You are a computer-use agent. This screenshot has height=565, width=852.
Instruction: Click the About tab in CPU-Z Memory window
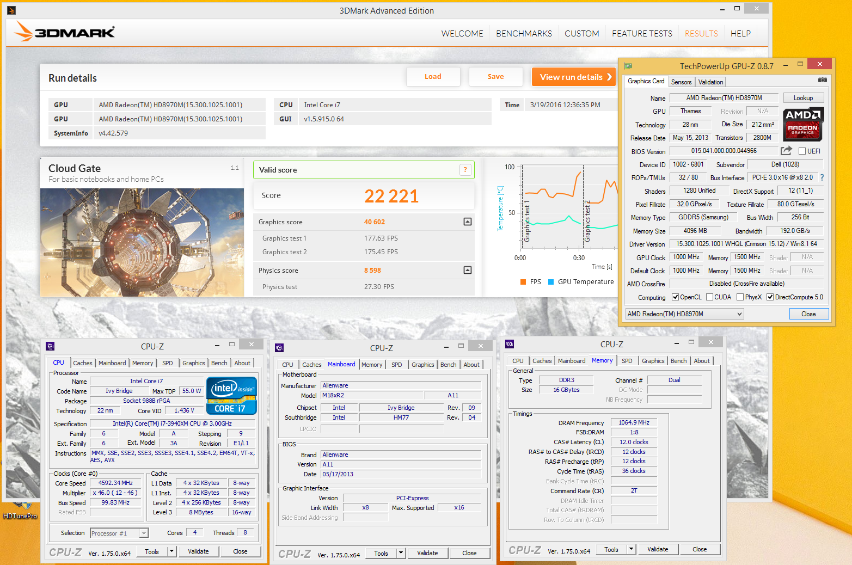click(702, 361)
